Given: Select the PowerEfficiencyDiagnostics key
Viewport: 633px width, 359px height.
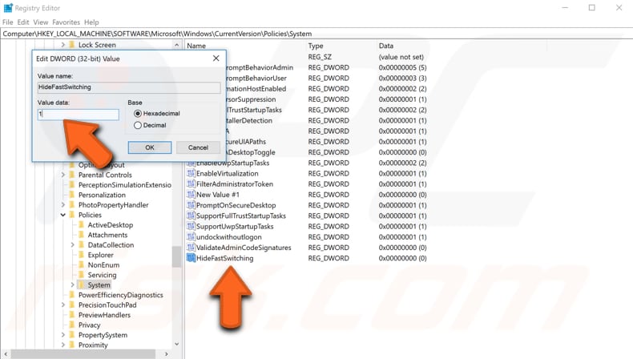Looking at the screenshot, I should click(121, 295).
